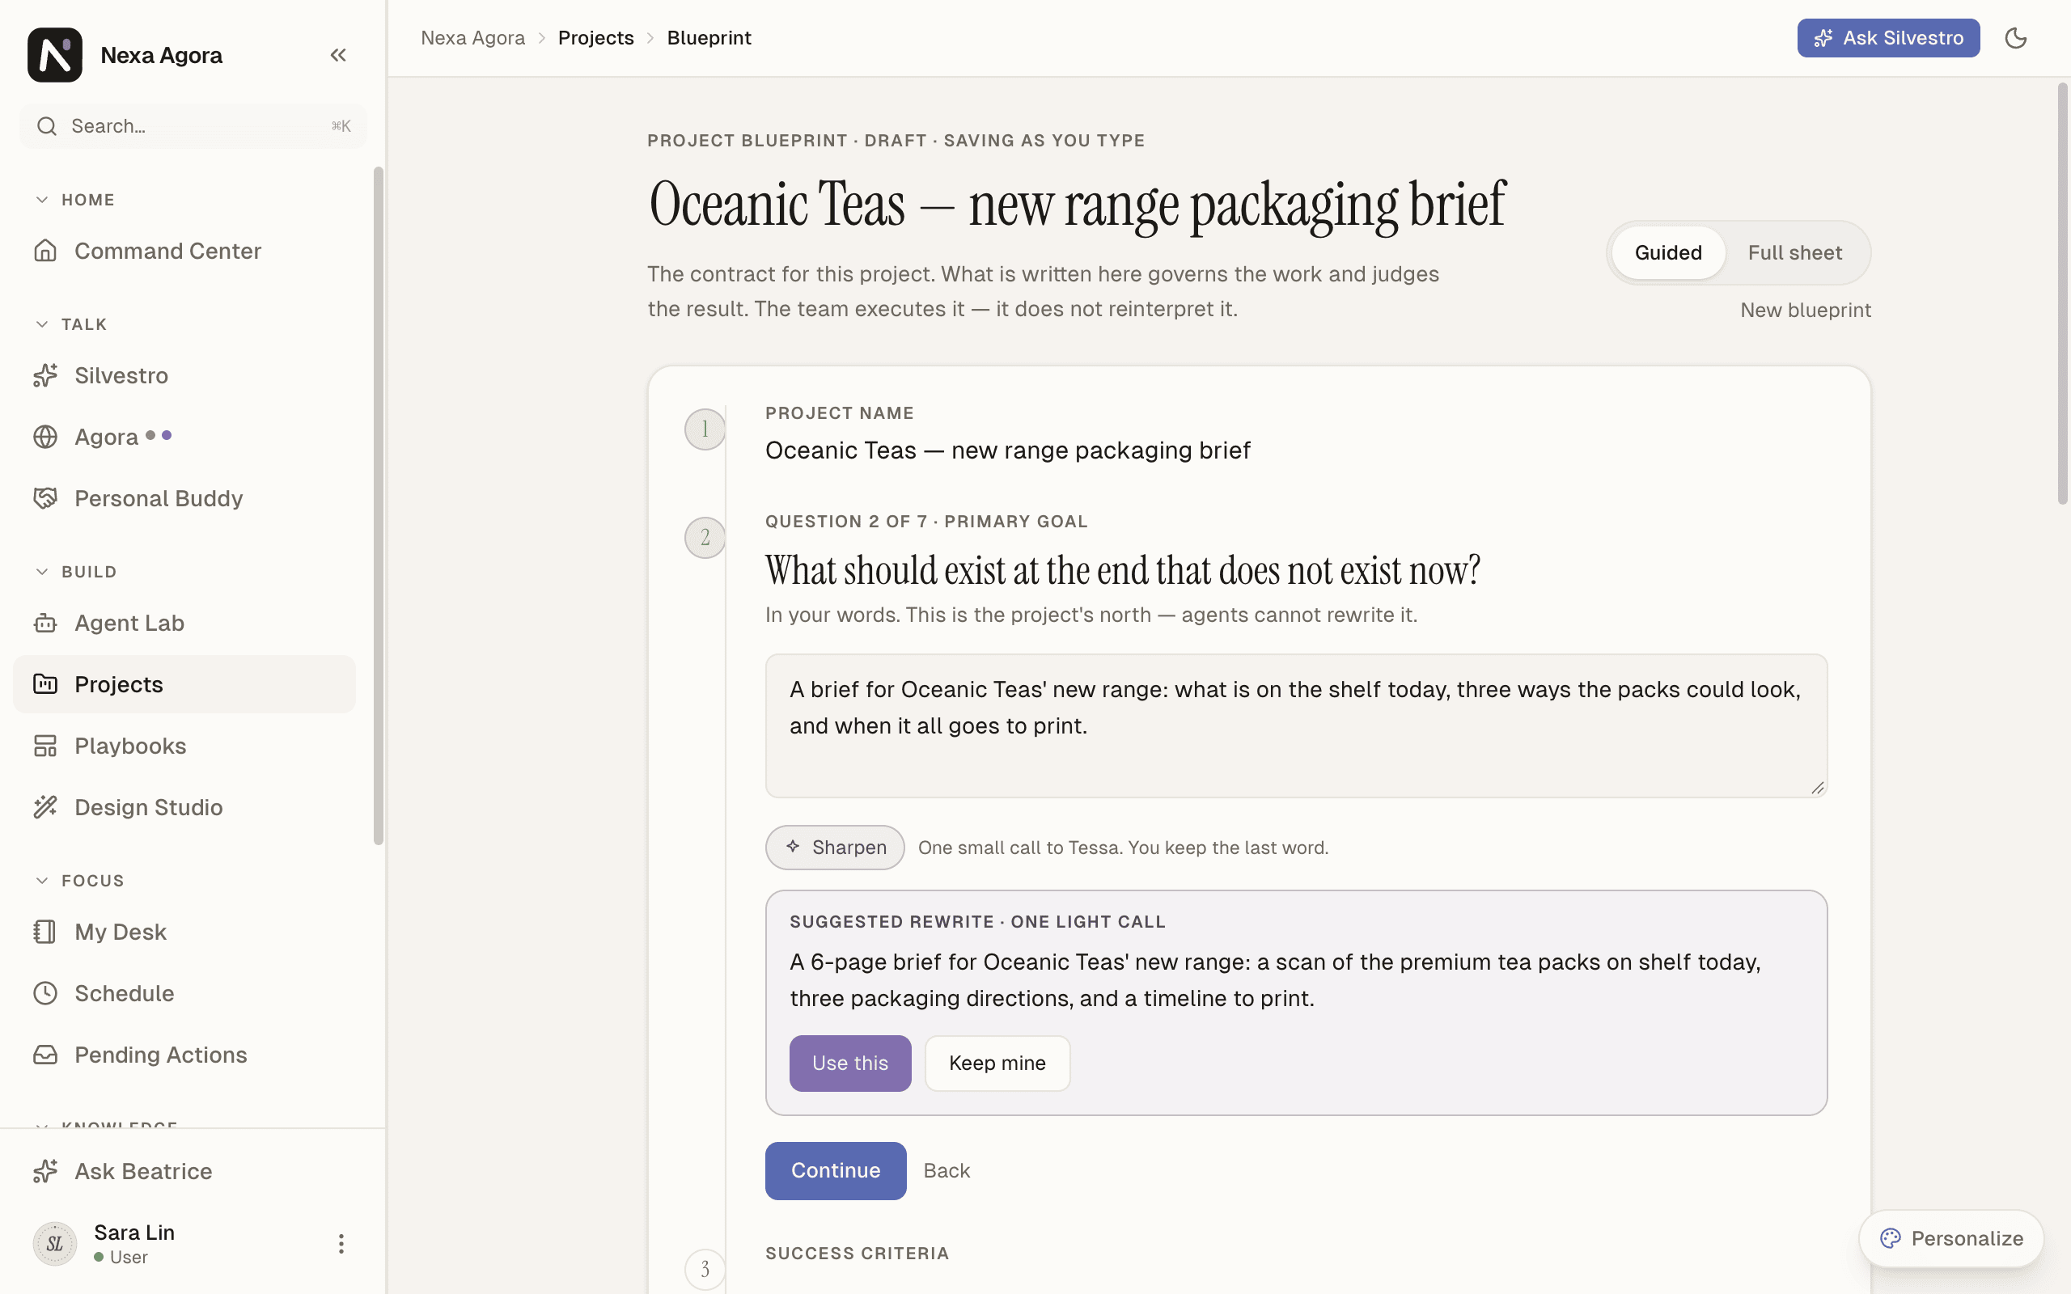Switch to the Full sheet view

coord(1794,252)
